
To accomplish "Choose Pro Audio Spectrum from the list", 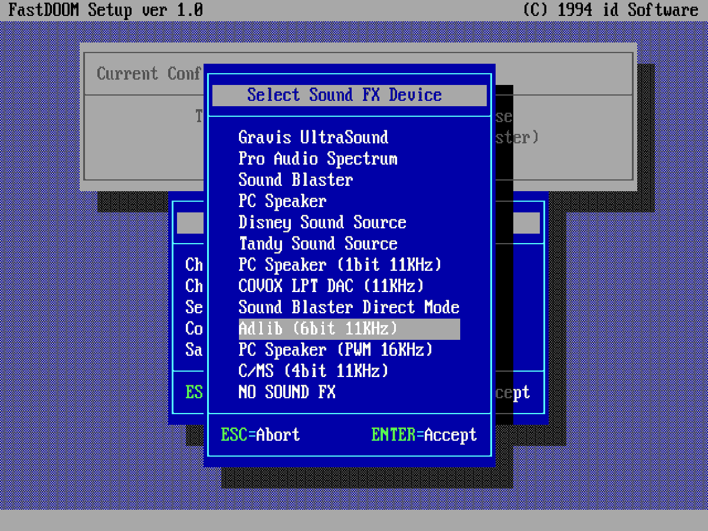I will click(x=318, y=159).
